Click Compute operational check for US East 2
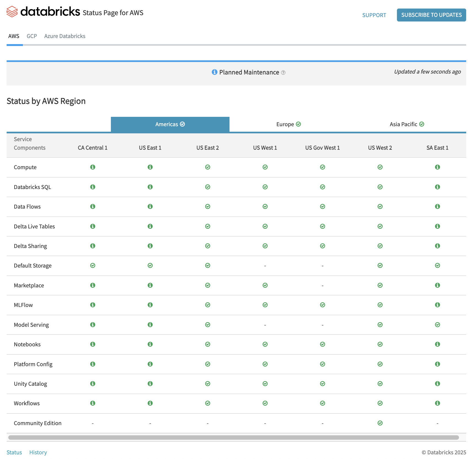The width and height of the screenshot is (475, 459). pos(208,167)
